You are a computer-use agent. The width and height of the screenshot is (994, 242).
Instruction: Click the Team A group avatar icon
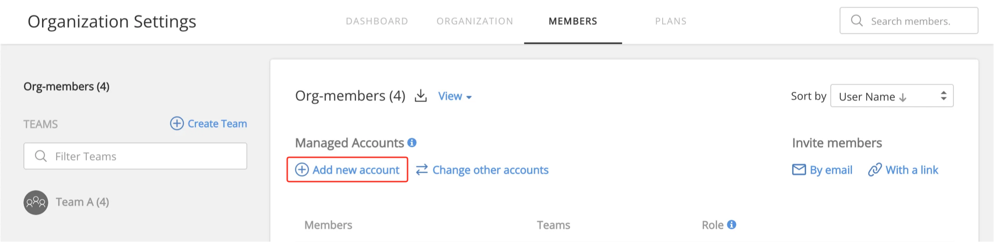coord(36,202)
